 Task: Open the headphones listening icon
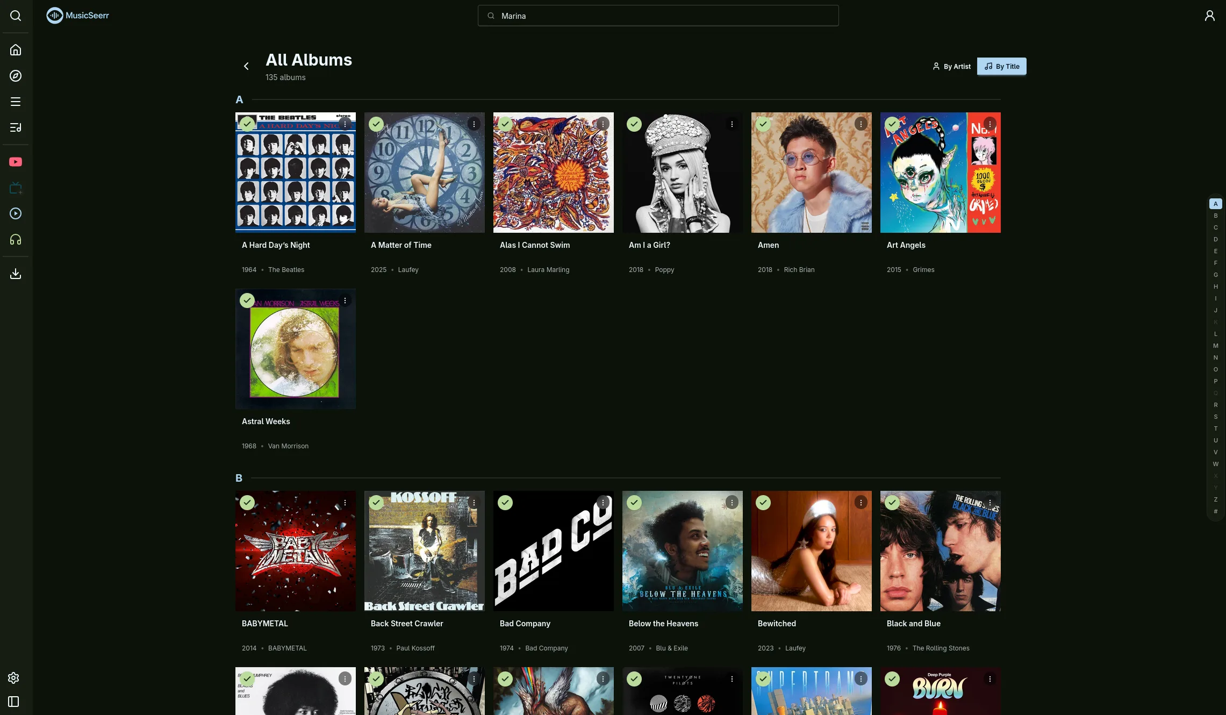[16, 240]
